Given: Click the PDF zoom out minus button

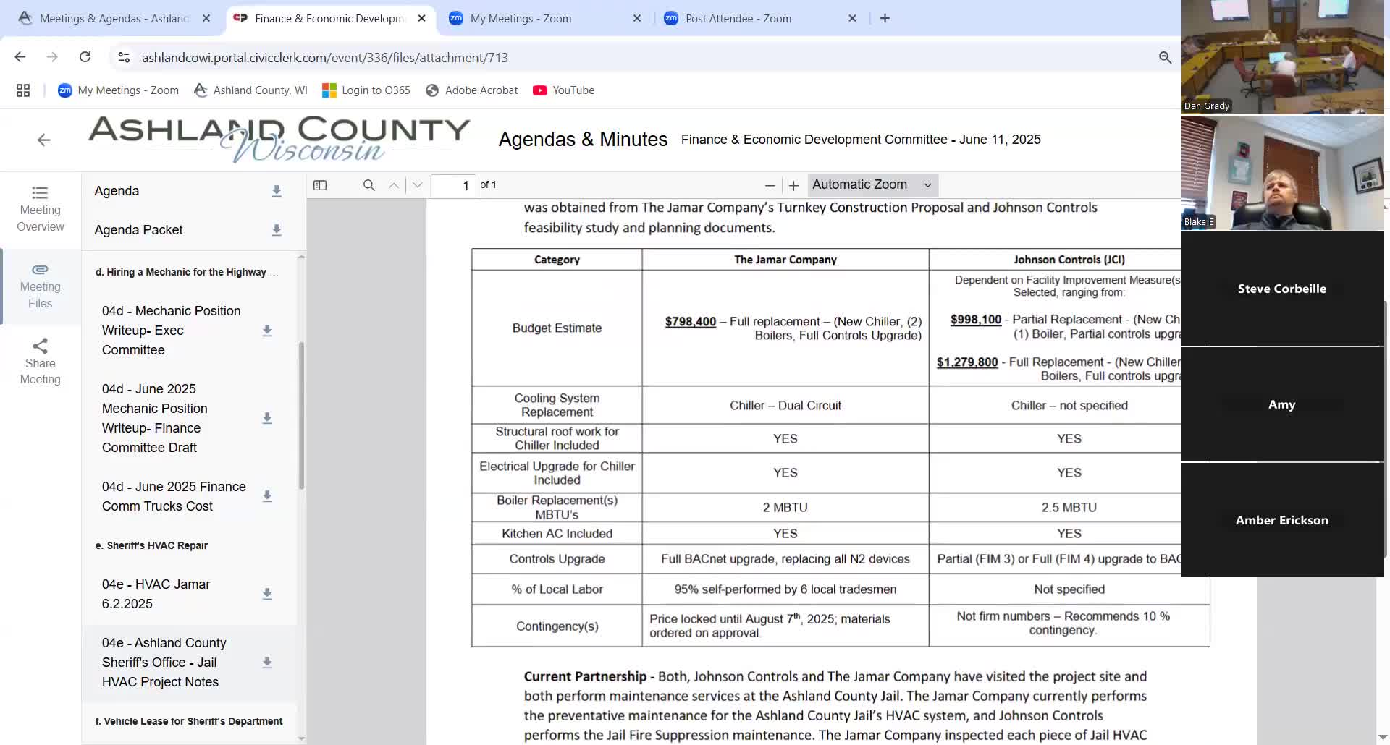Looking at the screenshot, I should point(770,186).
